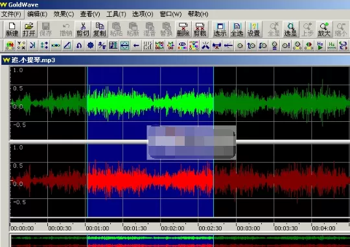Open the Change Volume circle icon

tap(240, 45)
